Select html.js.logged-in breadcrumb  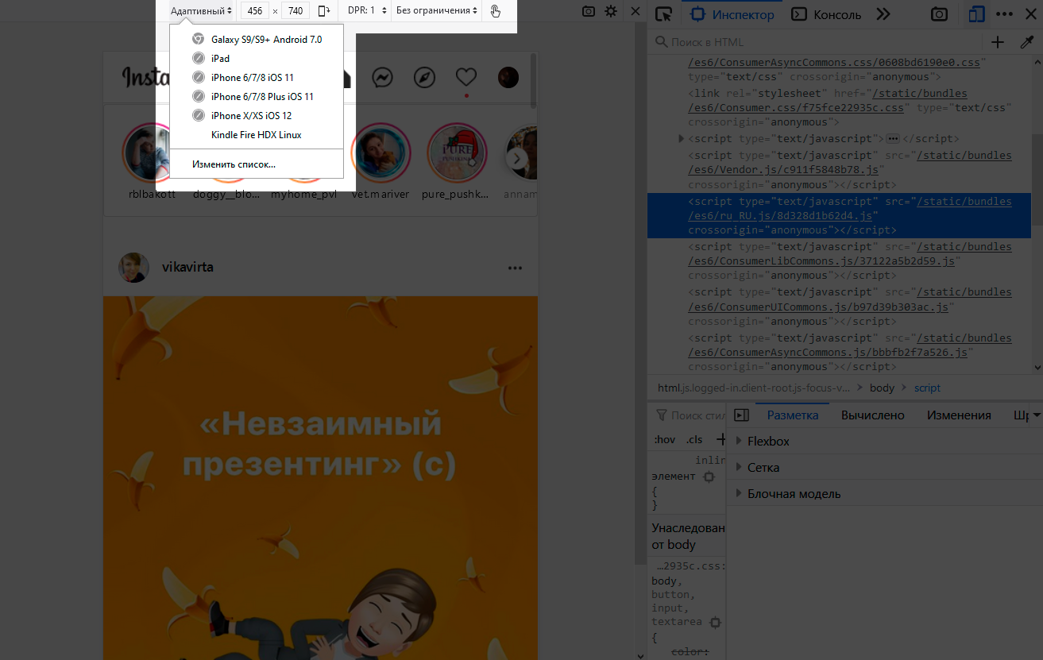click(x=754, y=388)
